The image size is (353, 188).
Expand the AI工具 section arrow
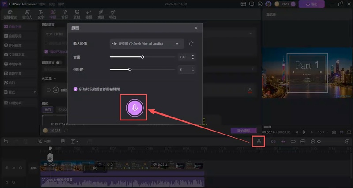tap(55, 79)
